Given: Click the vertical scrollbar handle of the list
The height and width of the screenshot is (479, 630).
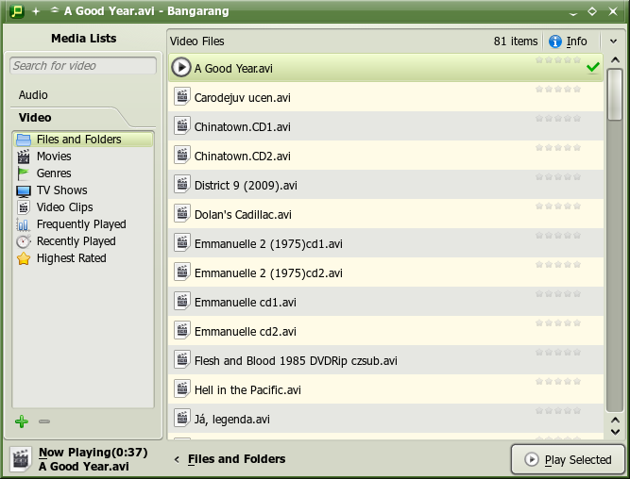Looking at the screenshot, I should tap(614, 94).
